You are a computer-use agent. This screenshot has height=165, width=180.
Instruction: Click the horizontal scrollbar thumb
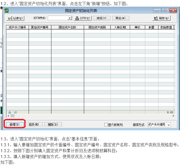pos(13,116)
